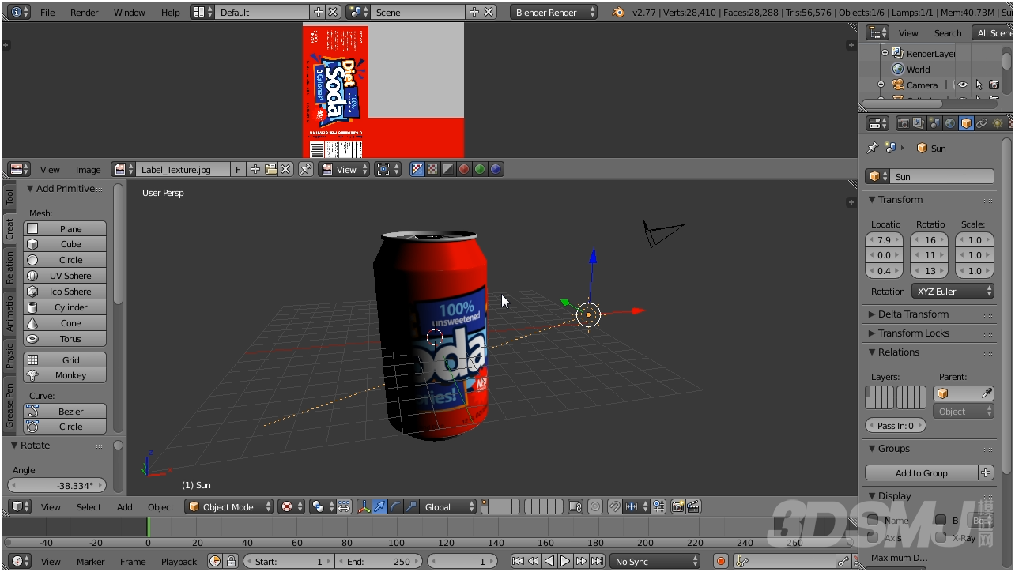The height and width of the screenshot is (572, 1015).
Task: Switch to the Relations tab in tool shelf
Action: (9, 268)
